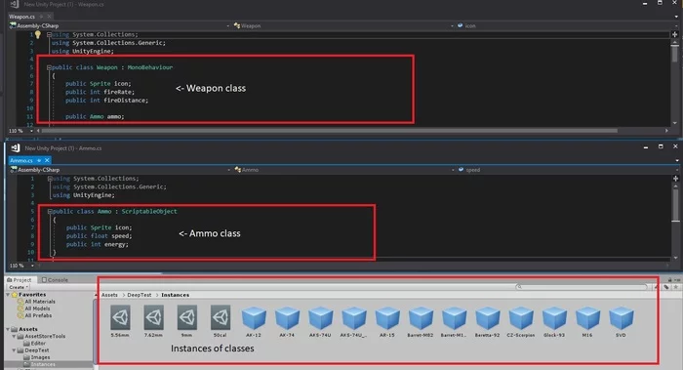Select All Prefabs in Favorites
Image resolution: width=683 pixels, height=370 pixels.
pyautogui.click(x=34, y=315)
